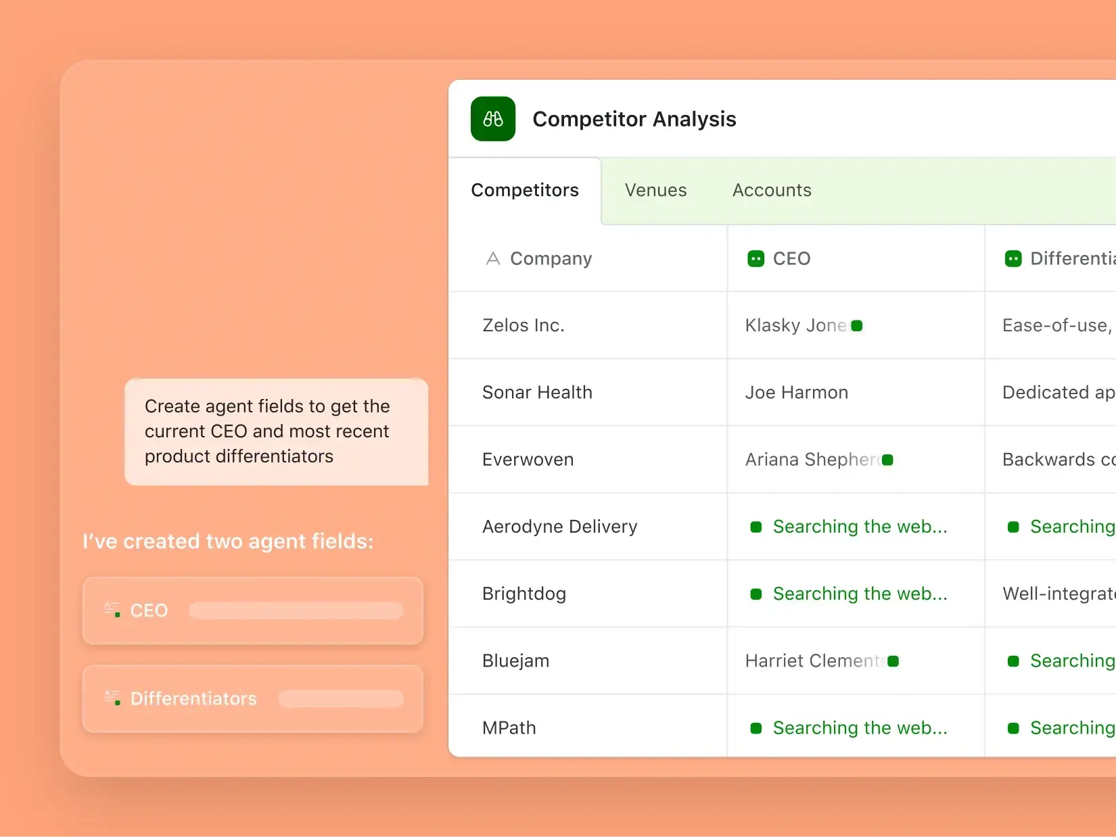Viewport: 1116px width, 837px height.
Task: Toggle the status indicator next to Klasky Jones
Action: point(858,325)
